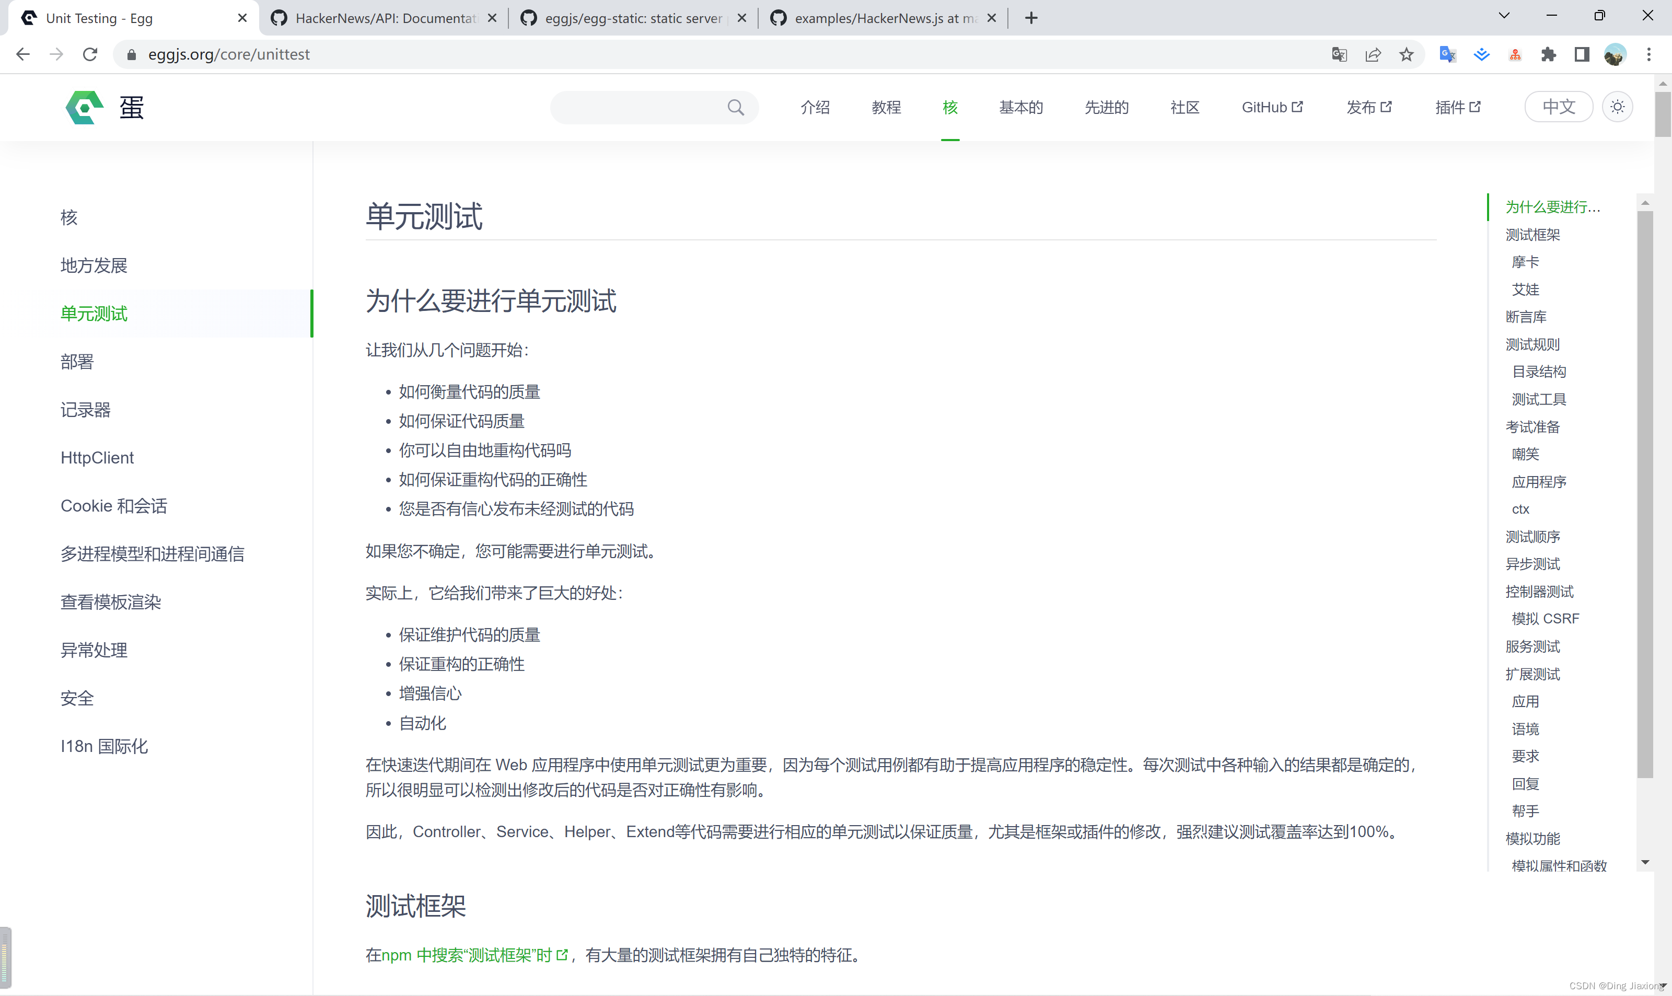Open the 插件 external link

1457,107
